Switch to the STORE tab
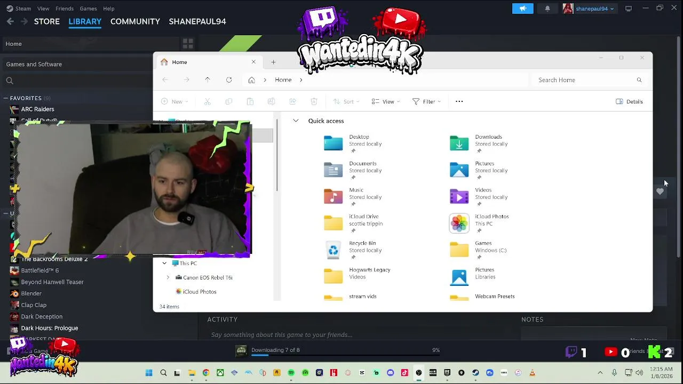 click(47, 21)
